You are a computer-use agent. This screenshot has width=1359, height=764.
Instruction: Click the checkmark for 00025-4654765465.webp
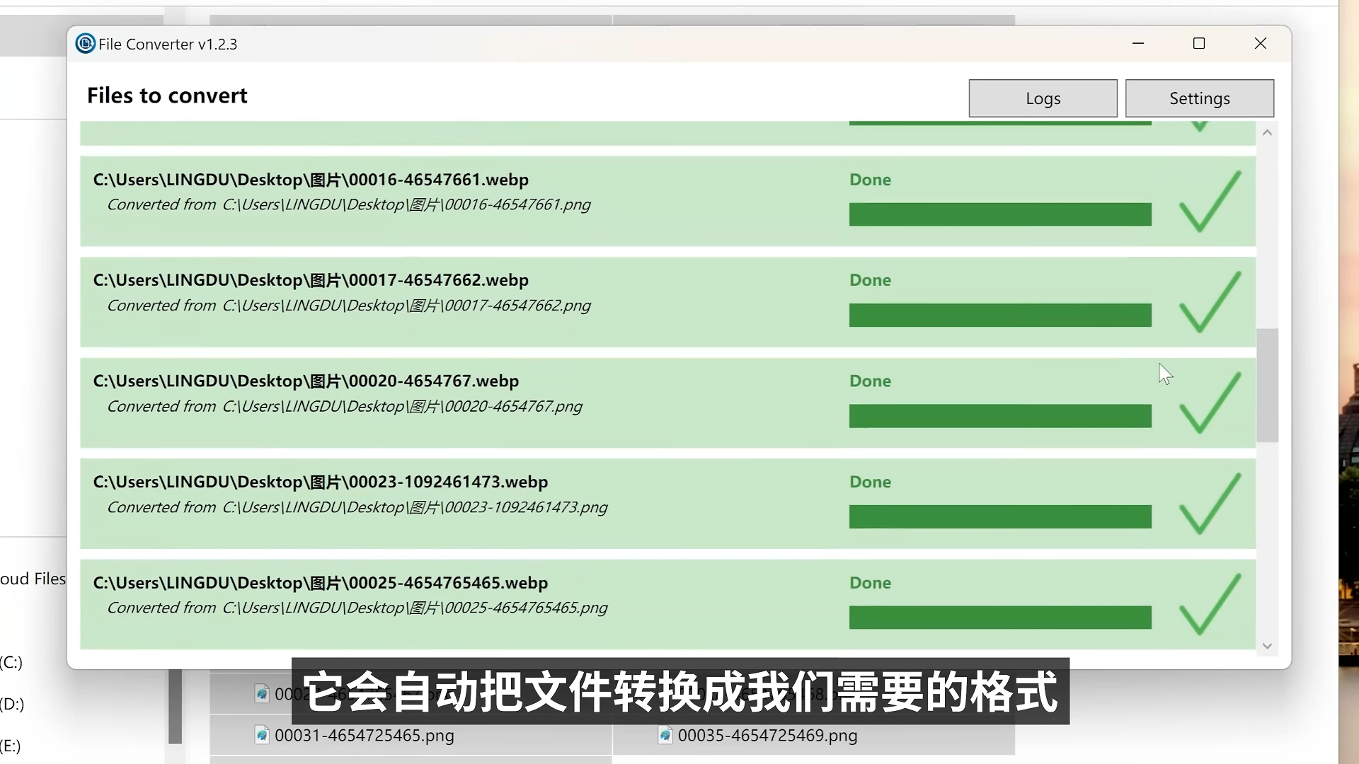click(1209, 606)
